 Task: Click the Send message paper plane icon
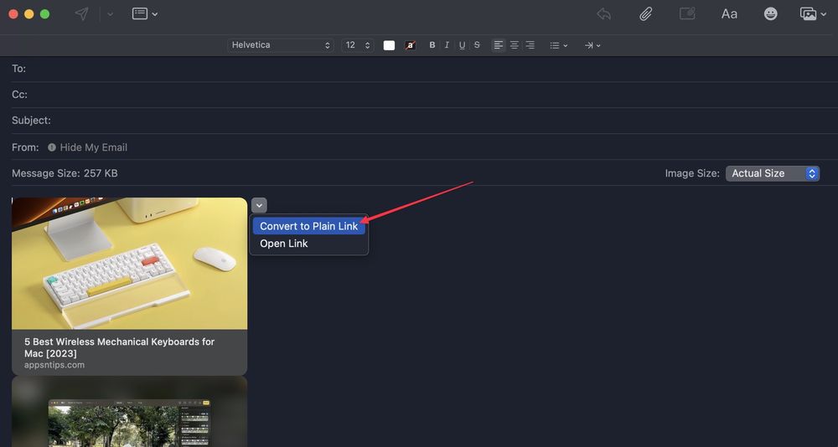pyautogui.click(x=81, y=14)
